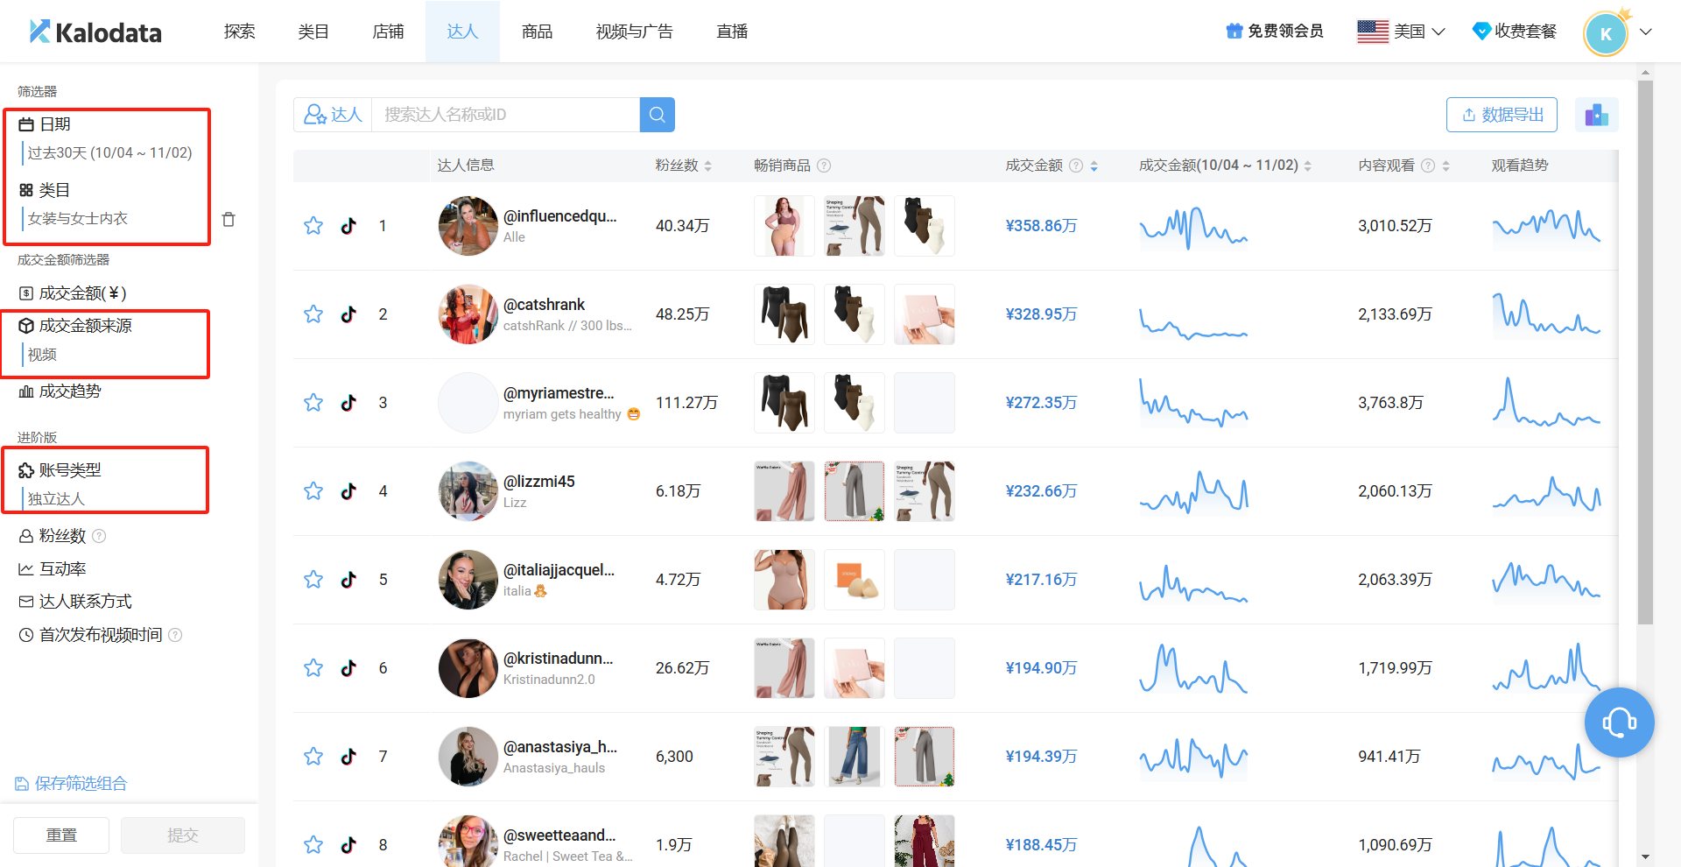Delete the 类目 filter with trash icon
The height and width of the screenshot is (867, 1681).
229,219
